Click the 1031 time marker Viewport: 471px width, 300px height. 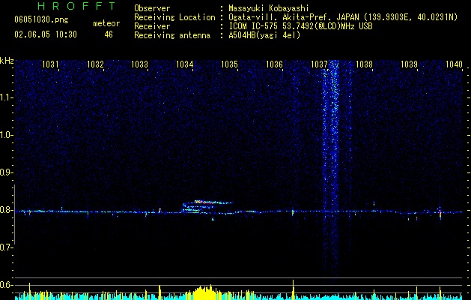[50, 64]
